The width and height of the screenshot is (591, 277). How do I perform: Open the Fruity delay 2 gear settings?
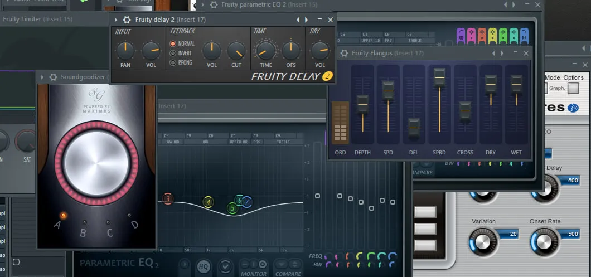[x=127, y=20]
